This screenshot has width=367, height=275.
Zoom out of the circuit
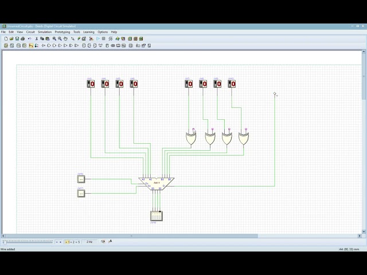(x=60, y=38)
